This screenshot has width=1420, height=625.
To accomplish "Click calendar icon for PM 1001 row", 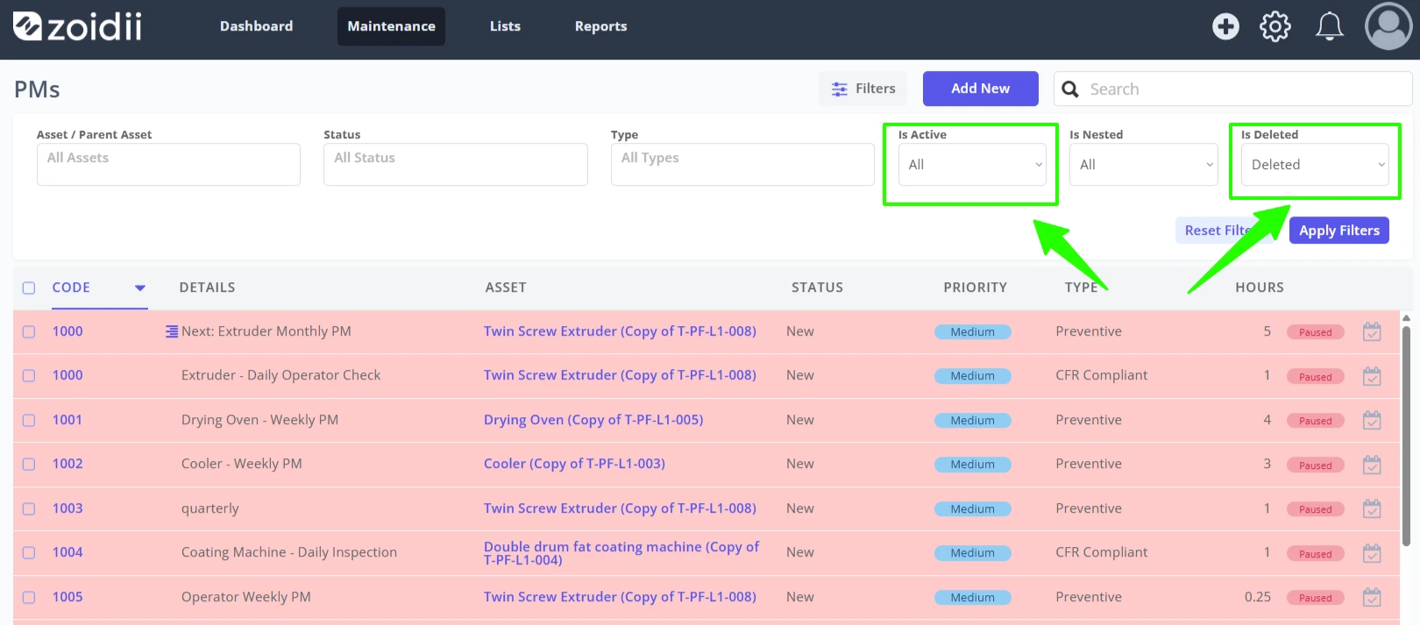I will [x=1372, y=420].
